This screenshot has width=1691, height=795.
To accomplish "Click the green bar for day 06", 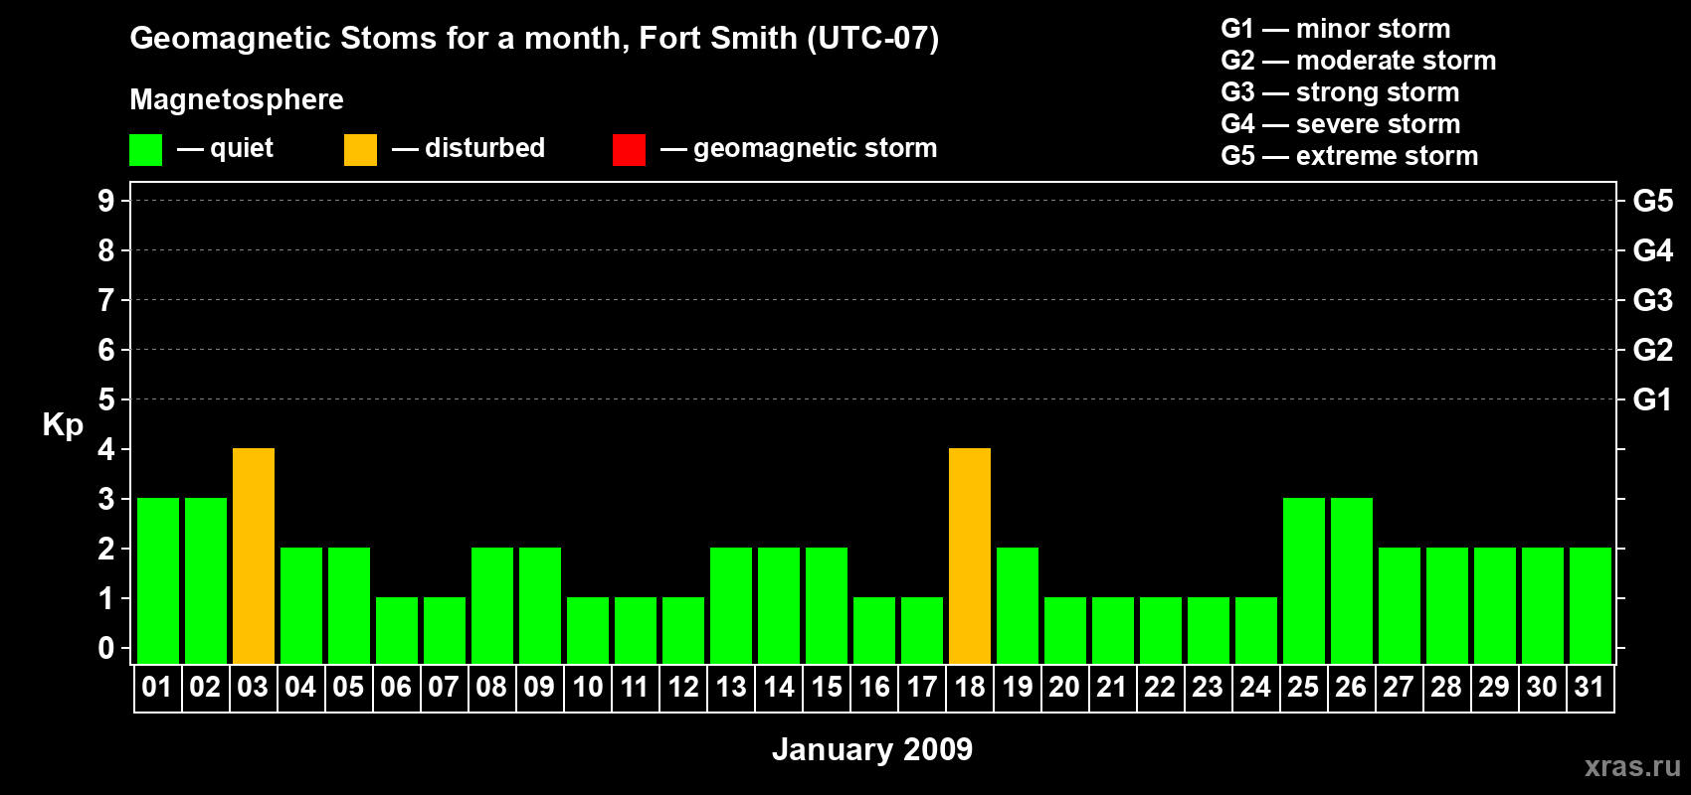I will tap(397, 631).
